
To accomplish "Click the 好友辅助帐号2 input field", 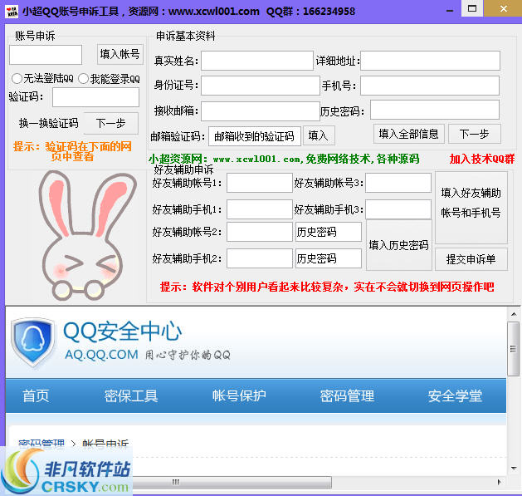I will coord(260,232).
